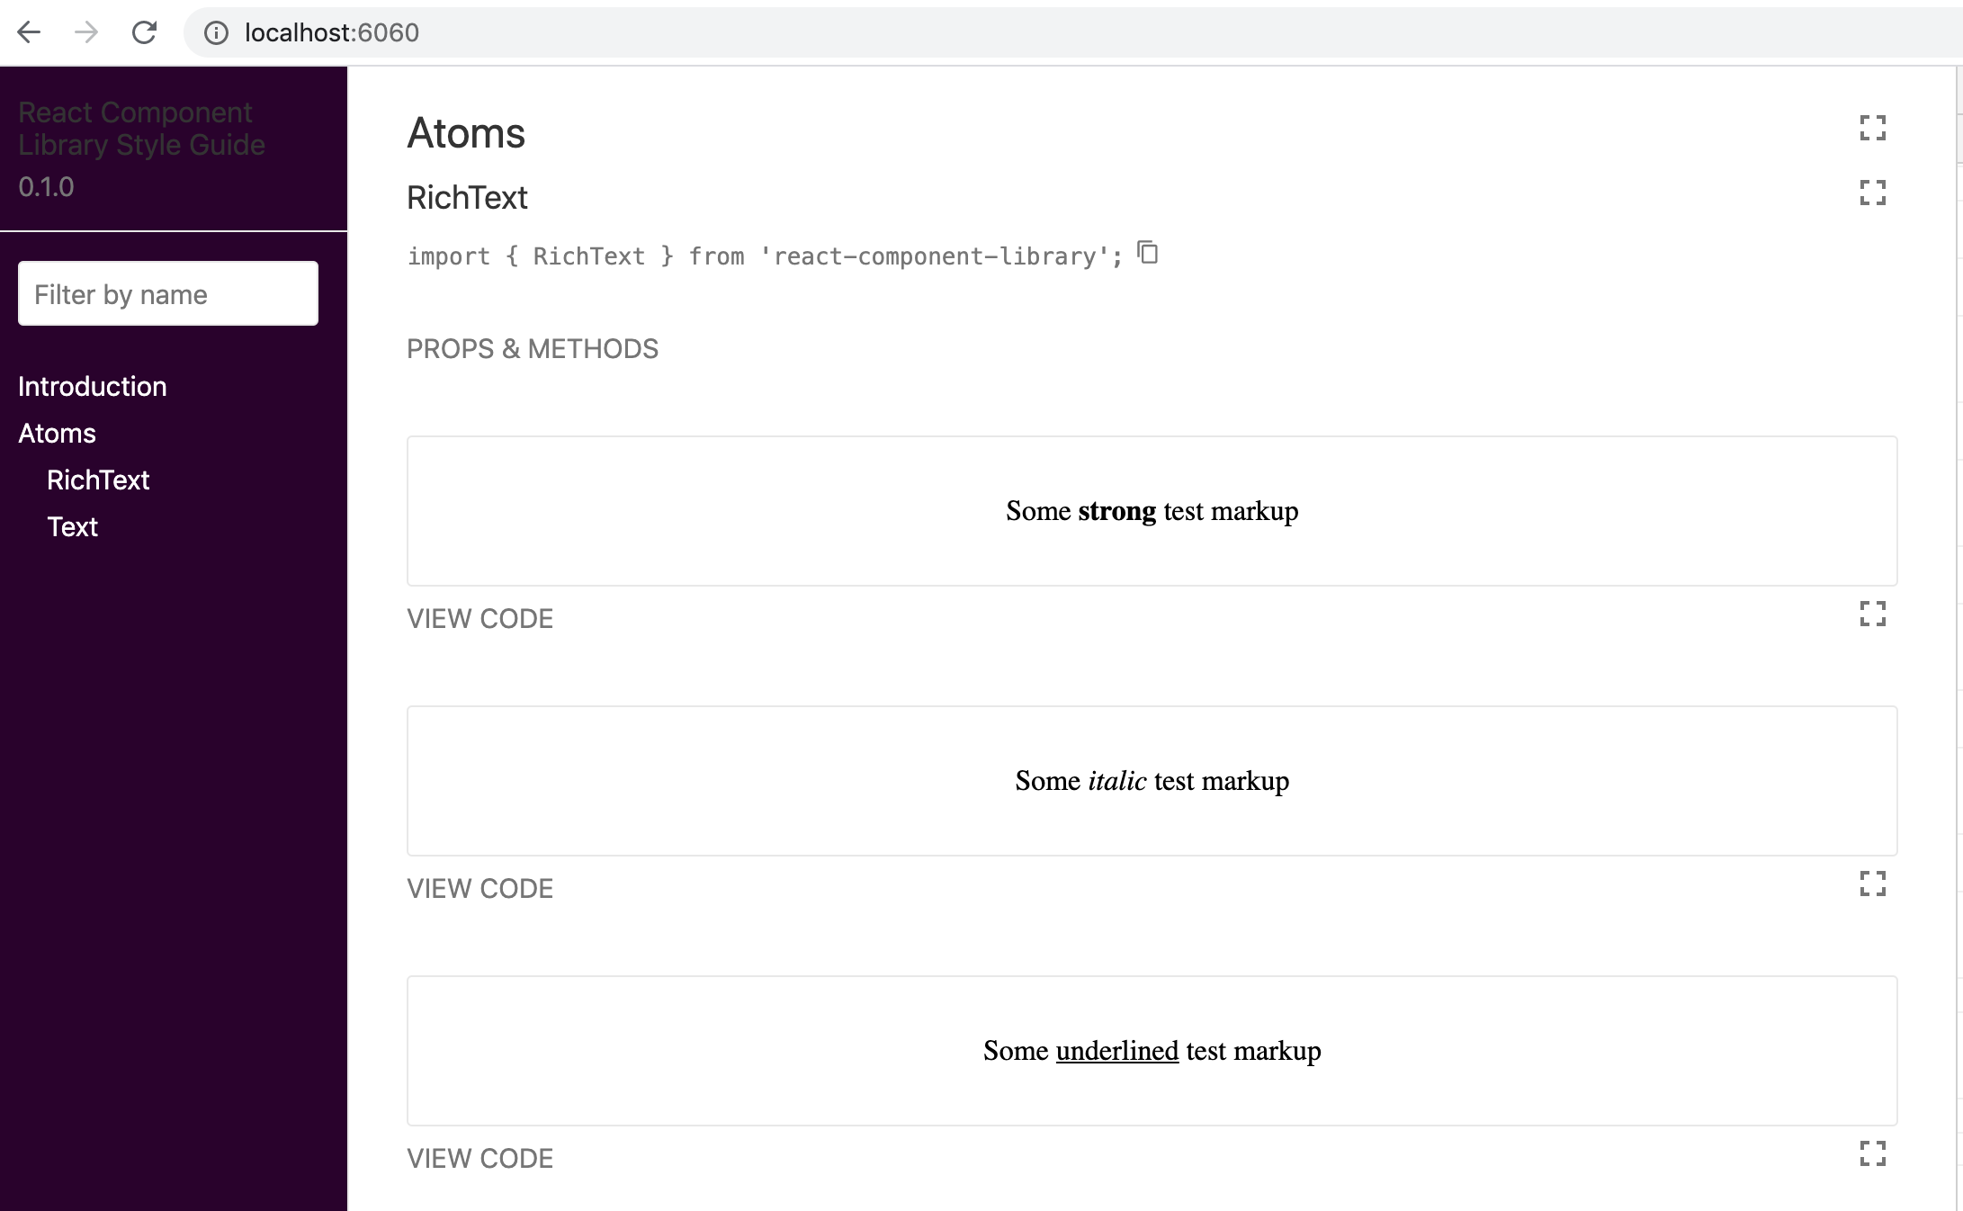Show VIEW CODE for underlined example
This screenshot has width=1963, height=1211.
pyautogui.click(x=480, y=1159)
